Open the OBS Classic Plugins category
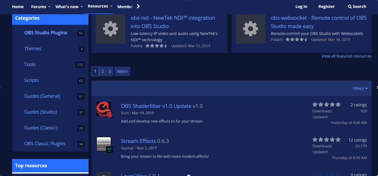 [45, 144]
